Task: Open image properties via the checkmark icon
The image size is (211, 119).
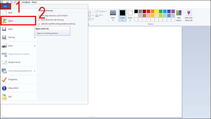Action: click(4, 79)
